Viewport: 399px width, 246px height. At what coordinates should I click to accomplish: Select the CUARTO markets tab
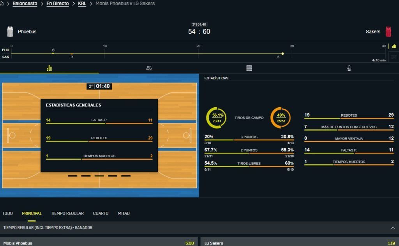[101, 213]
